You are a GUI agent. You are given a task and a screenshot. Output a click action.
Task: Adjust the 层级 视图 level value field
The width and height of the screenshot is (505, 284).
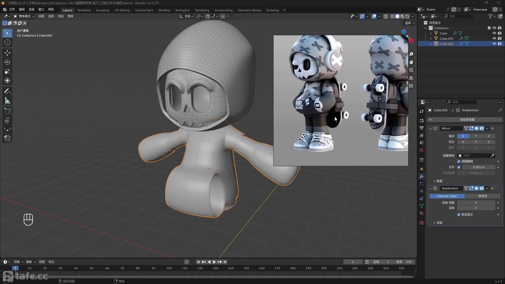(x=476, y=203)
